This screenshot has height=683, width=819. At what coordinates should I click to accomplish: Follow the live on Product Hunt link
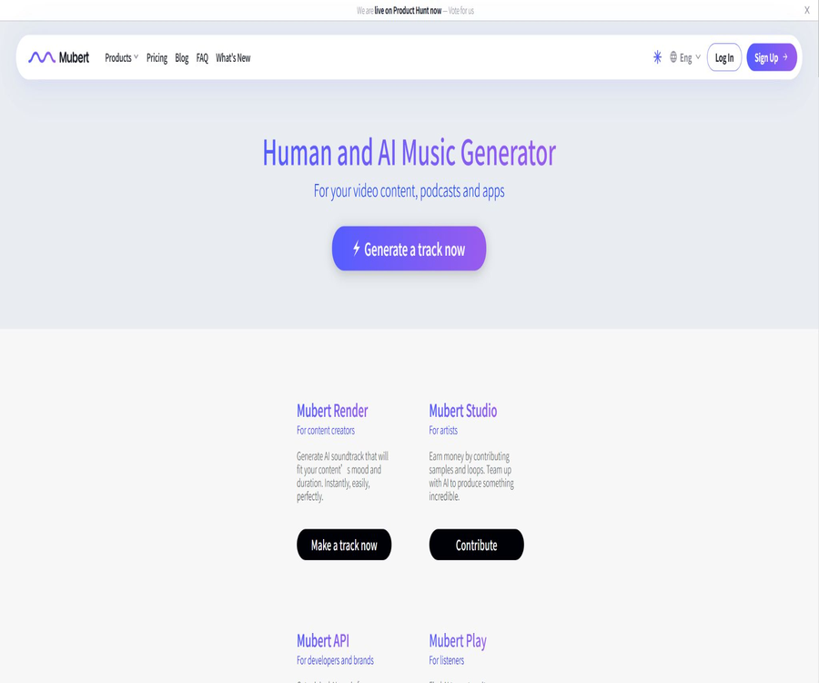(408, 10)
